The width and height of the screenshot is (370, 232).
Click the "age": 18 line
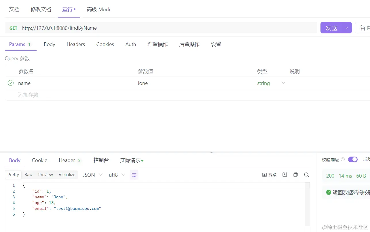point(44,203)
